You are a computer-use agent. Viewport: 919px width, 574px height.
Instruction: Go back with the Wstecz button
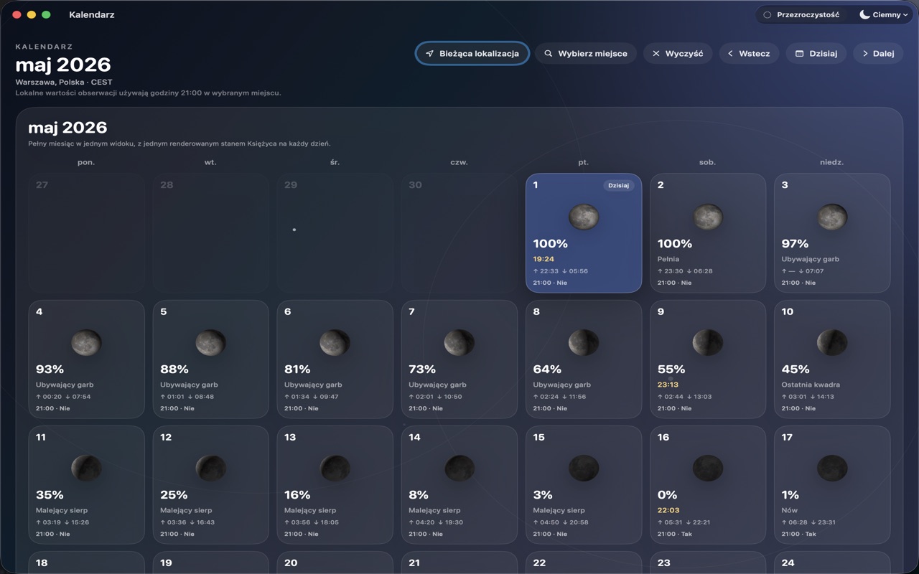[749, 53]
